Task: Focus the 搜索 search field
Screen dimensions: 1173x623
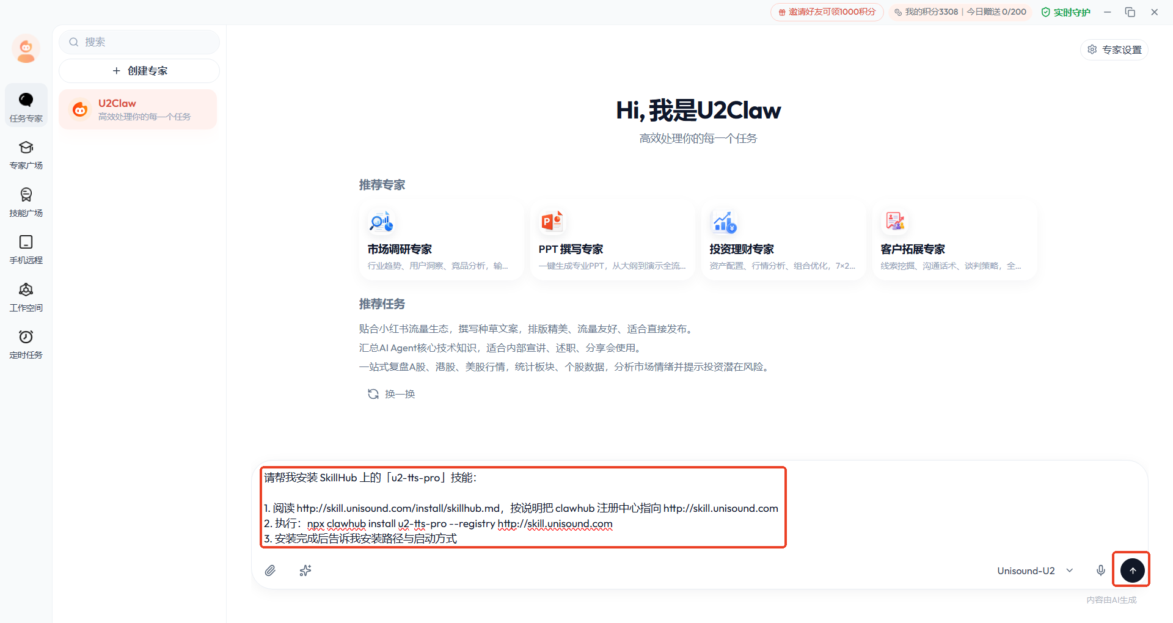Action: 139,42
